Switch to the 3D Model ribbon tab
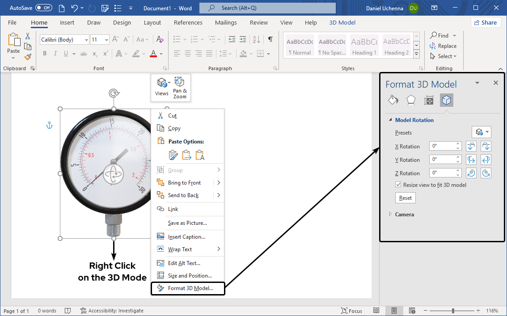507x316 pixels. [x=342, y=22]
